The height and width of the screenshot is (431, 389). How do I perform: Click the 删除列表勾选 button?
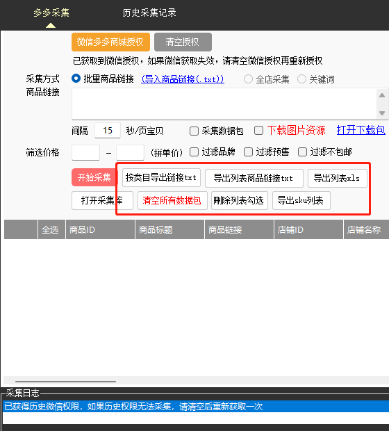click(x=240, y=200)
